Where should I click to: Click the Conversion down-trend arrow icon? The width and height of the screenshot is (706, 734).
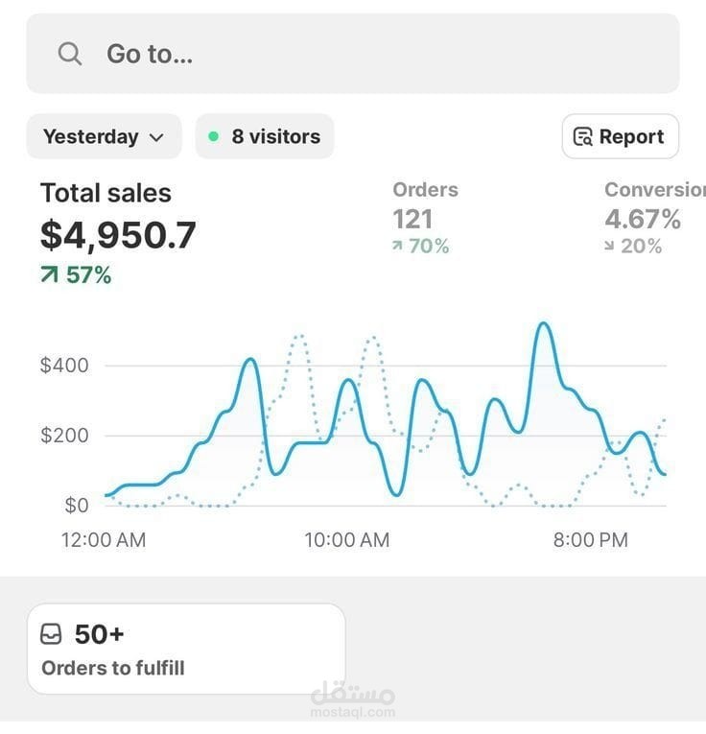[609, 247]
